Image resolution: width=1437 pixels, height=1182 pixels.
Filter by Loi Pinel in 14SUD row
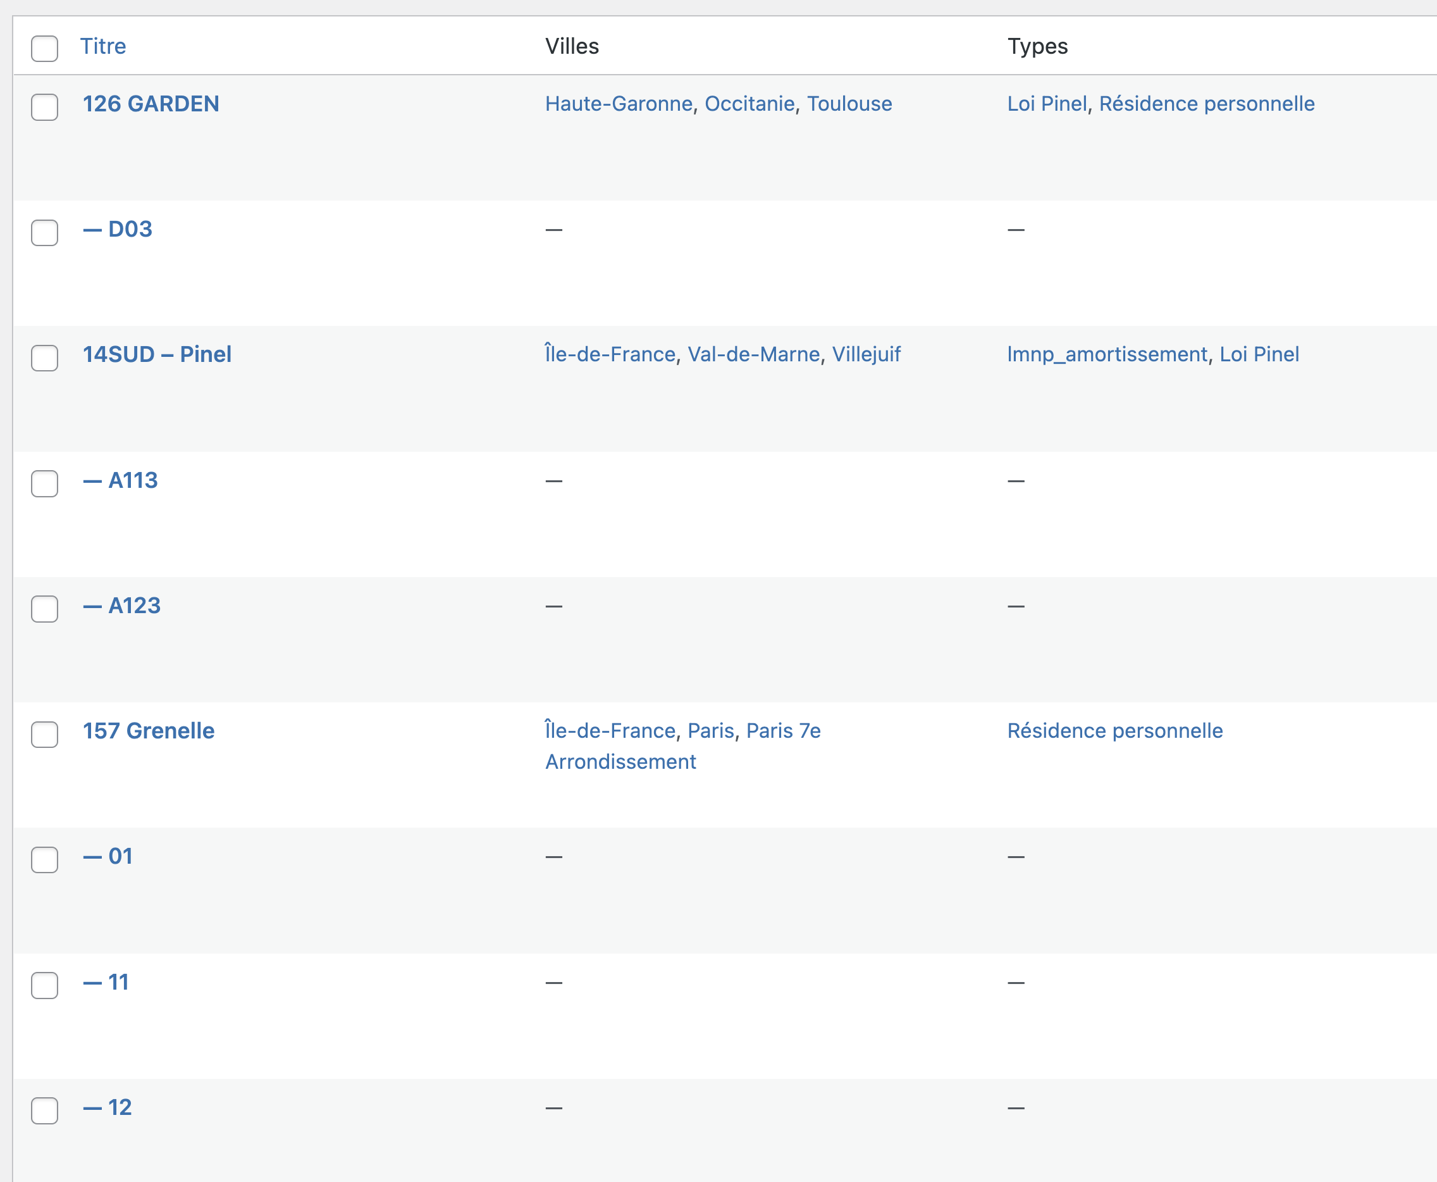tap(1259, 354)
